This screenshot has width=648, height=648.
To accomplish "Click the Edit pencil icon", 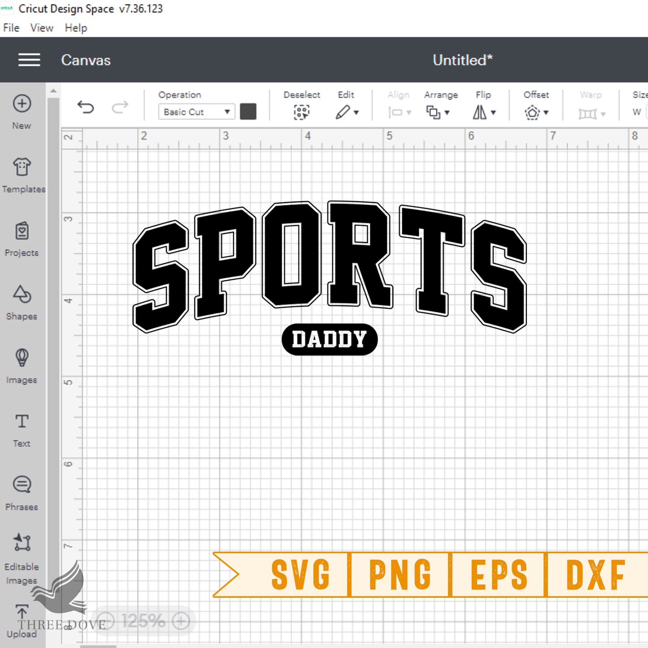I will [x=343, y=112].
